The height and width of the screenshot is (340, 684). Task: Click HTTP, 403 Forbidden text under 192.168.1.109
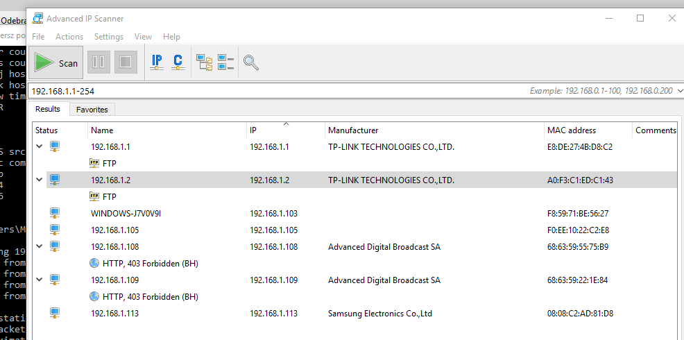point(151,297)
